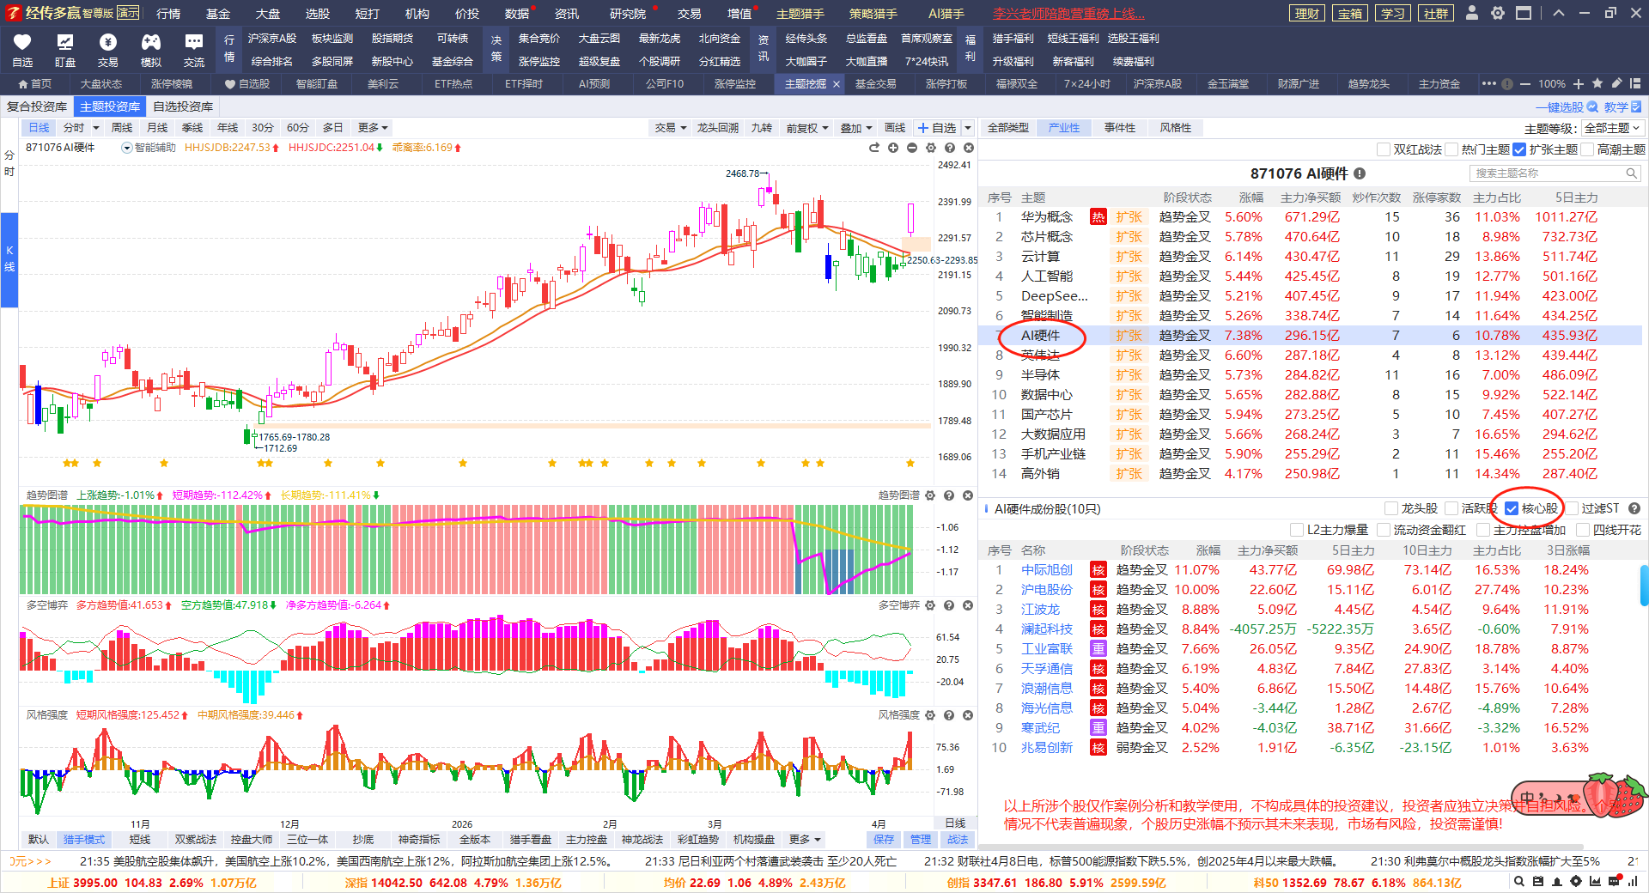Switch to the 自选投资库 tab
This screenshot has width=1649, height=893.
pyautogui.click(x=183, y=106)
